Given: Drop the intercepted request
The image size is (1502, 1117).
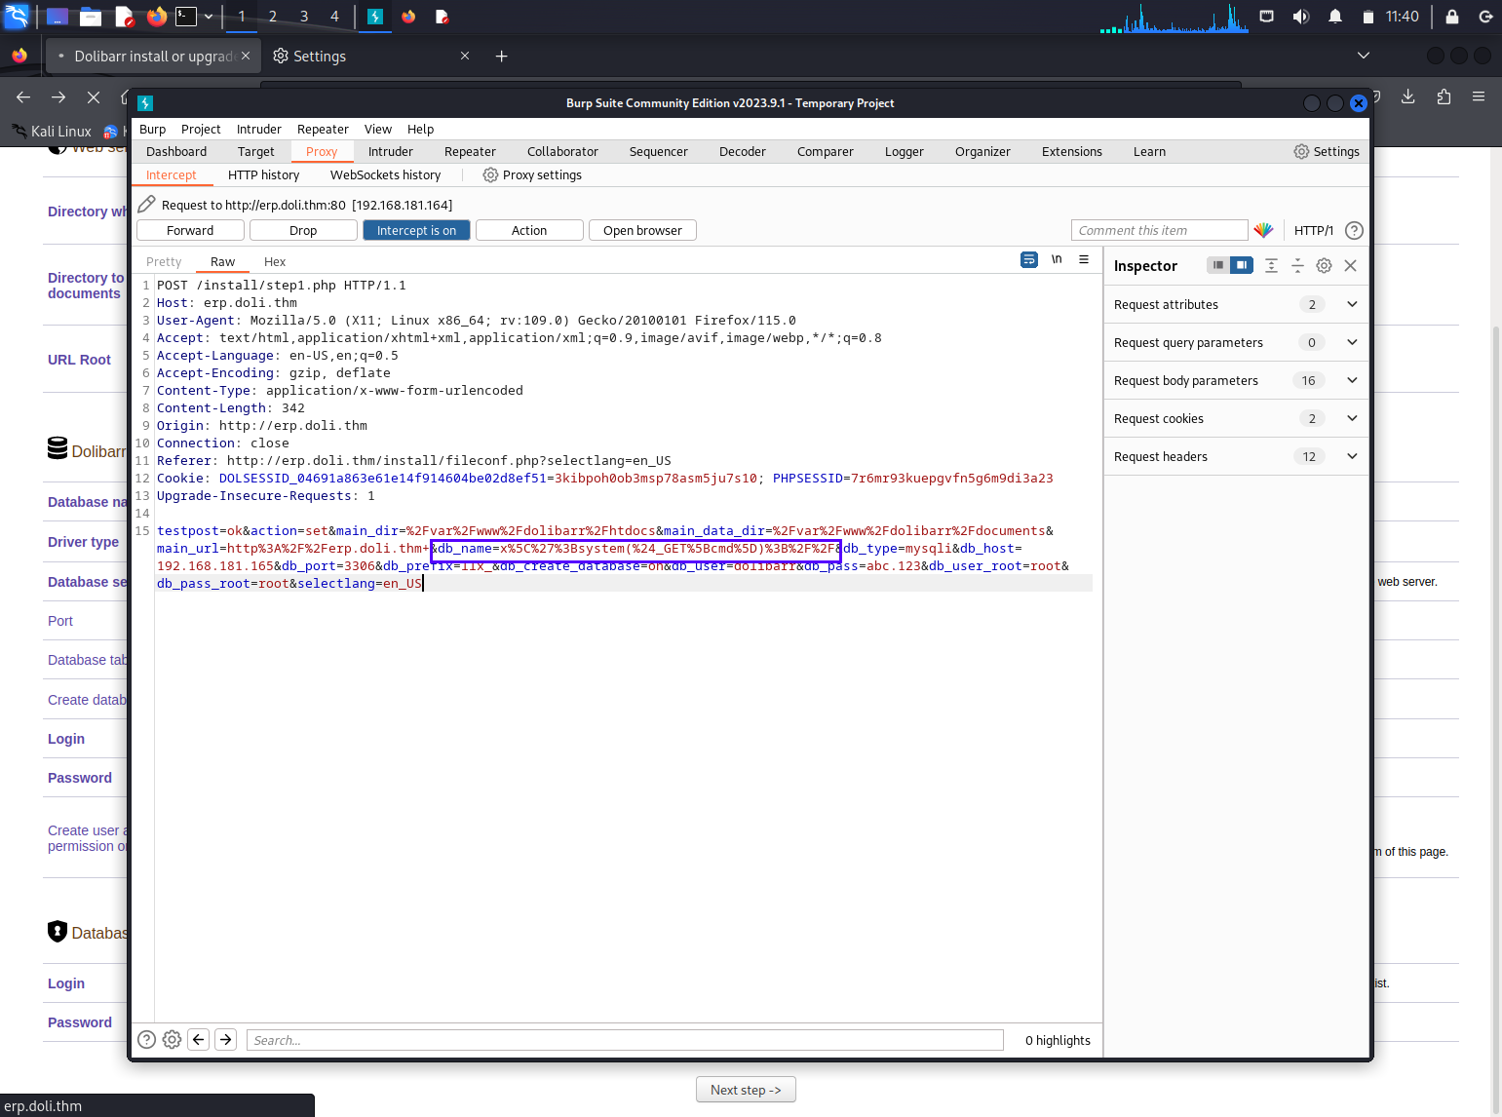Looking at the screenshot, I should pyautogui.click(x=303, y=230).
